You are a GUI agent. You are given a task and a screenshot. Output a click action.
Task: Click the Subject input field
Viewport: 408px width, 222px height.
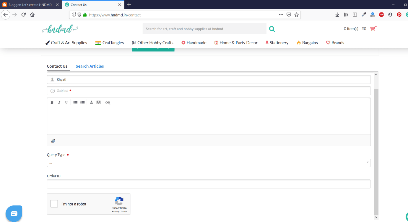tap(209, 91)
